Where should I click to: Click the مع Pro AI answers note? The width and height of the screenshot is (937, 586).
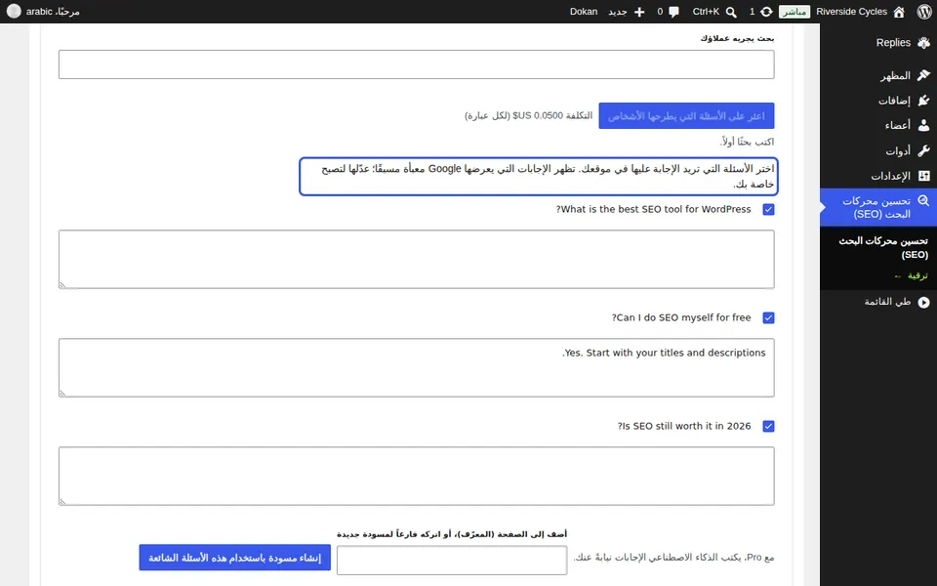(673, 558)
